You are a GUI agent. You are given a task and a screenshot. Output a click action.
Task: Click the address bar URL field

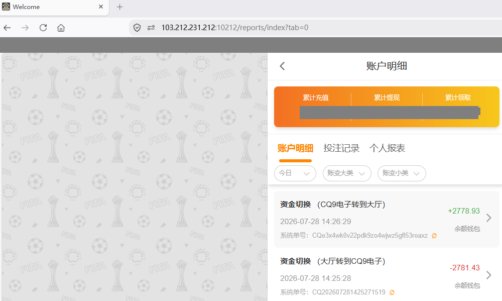click(x=315, y=28)
